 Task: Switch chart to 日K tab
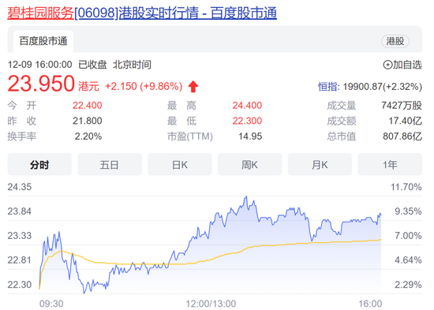pyautogui.click(x=180, y=164)
